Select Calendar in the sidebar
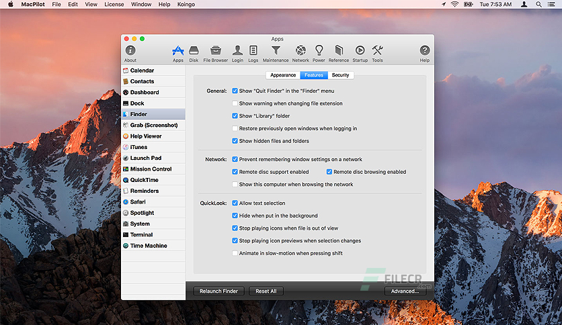This screenshot has height=325, width=562. point(153,71)
